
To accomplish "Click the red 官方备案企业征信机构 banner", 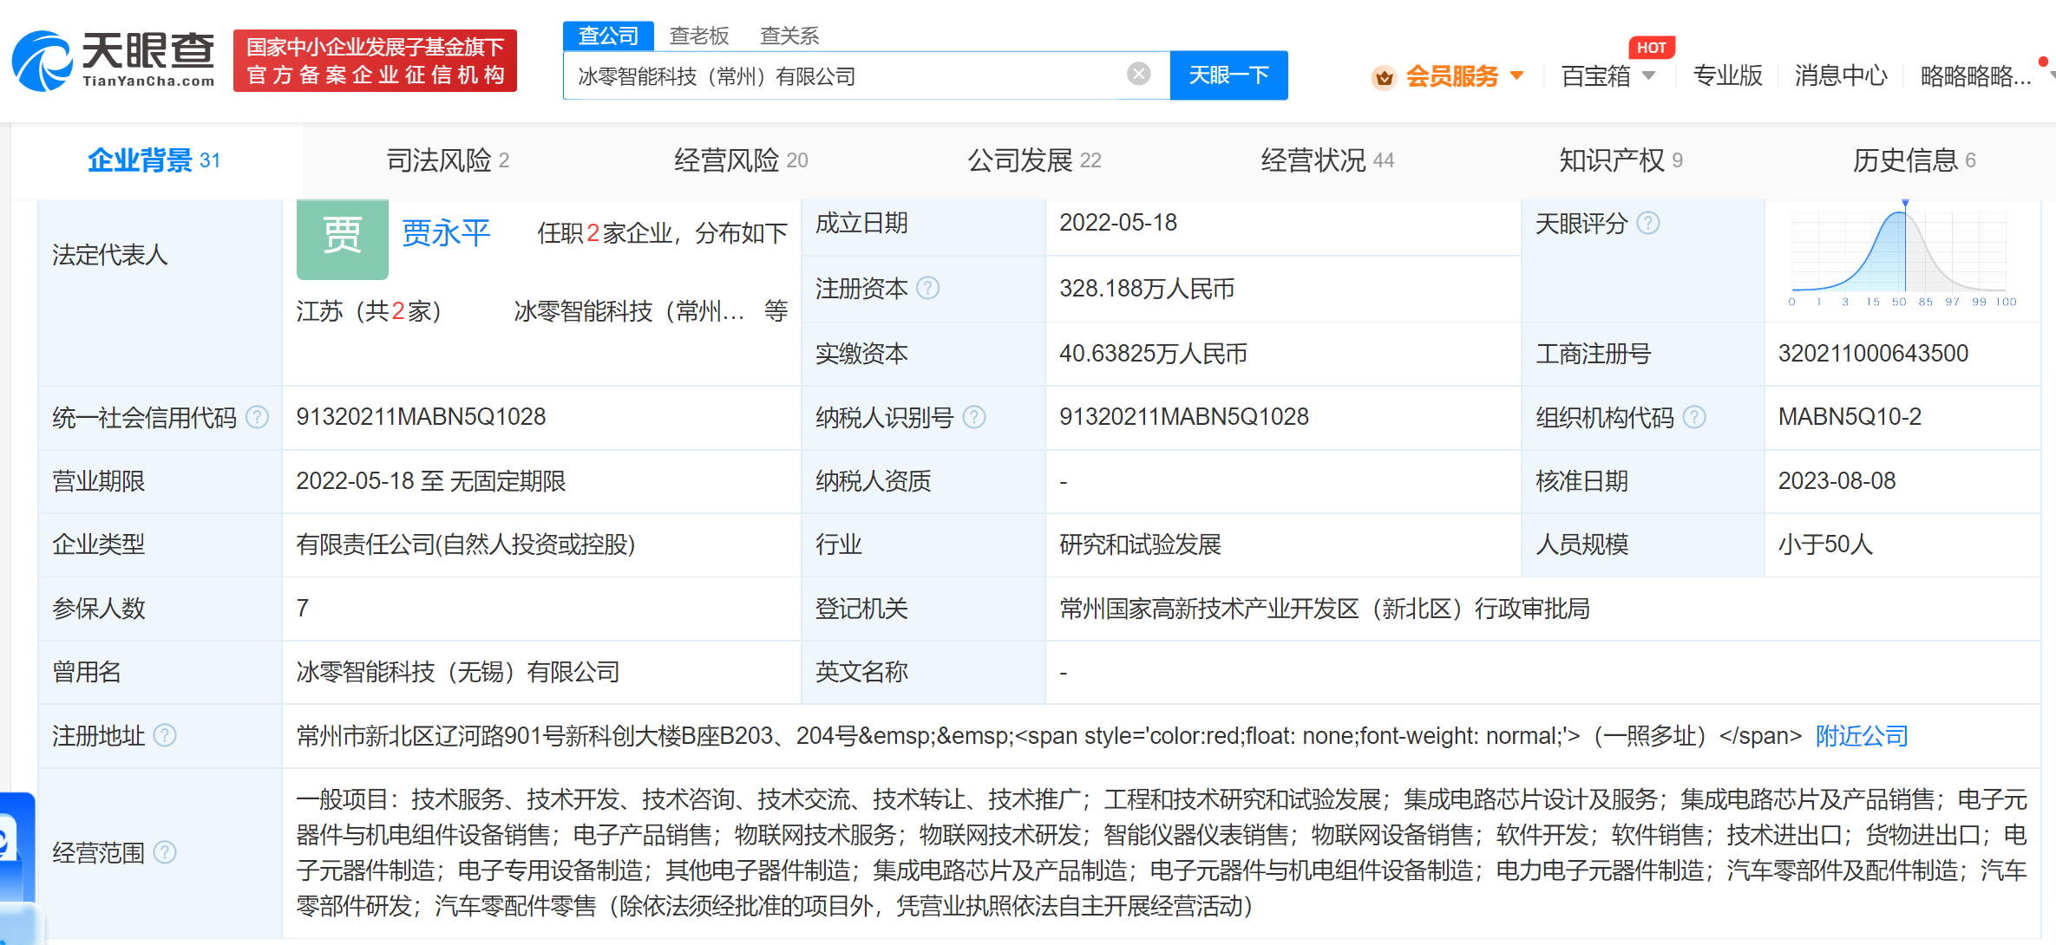I will (375, 61).
